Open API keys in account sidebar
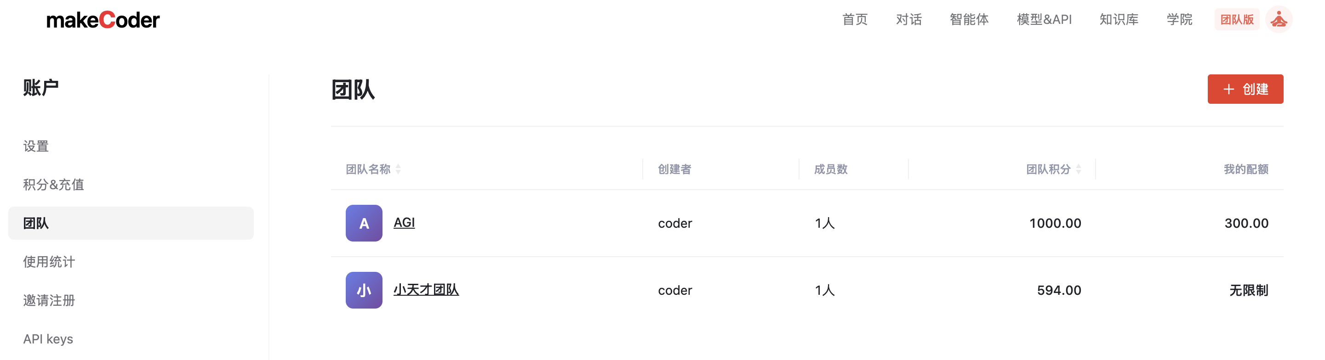Viewport: 1325px width, 360px height. tap(48, 339)
